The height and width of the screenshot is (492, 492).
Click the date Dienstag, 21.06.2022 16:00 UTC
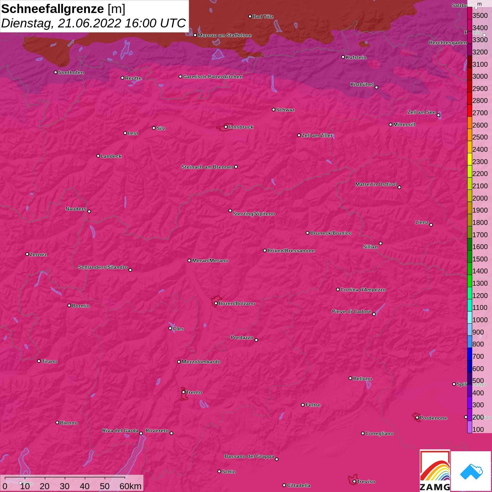click(x=93, y=23)
